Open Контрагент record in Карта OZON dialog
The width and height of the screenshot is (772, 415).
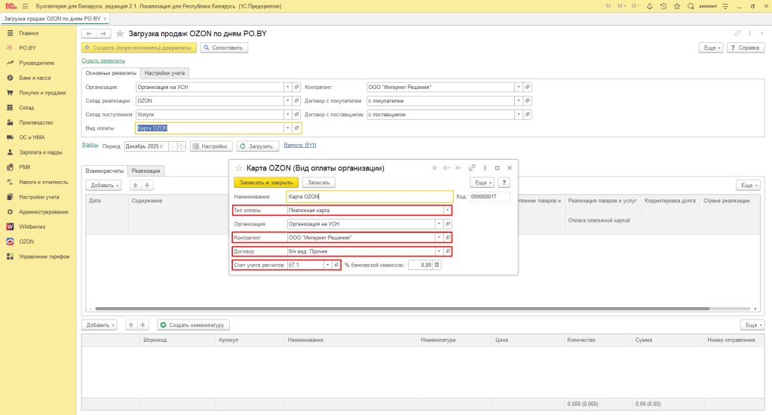(448, 238)
